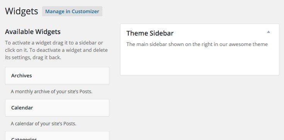Select the Calendar widget

(57, 108)
